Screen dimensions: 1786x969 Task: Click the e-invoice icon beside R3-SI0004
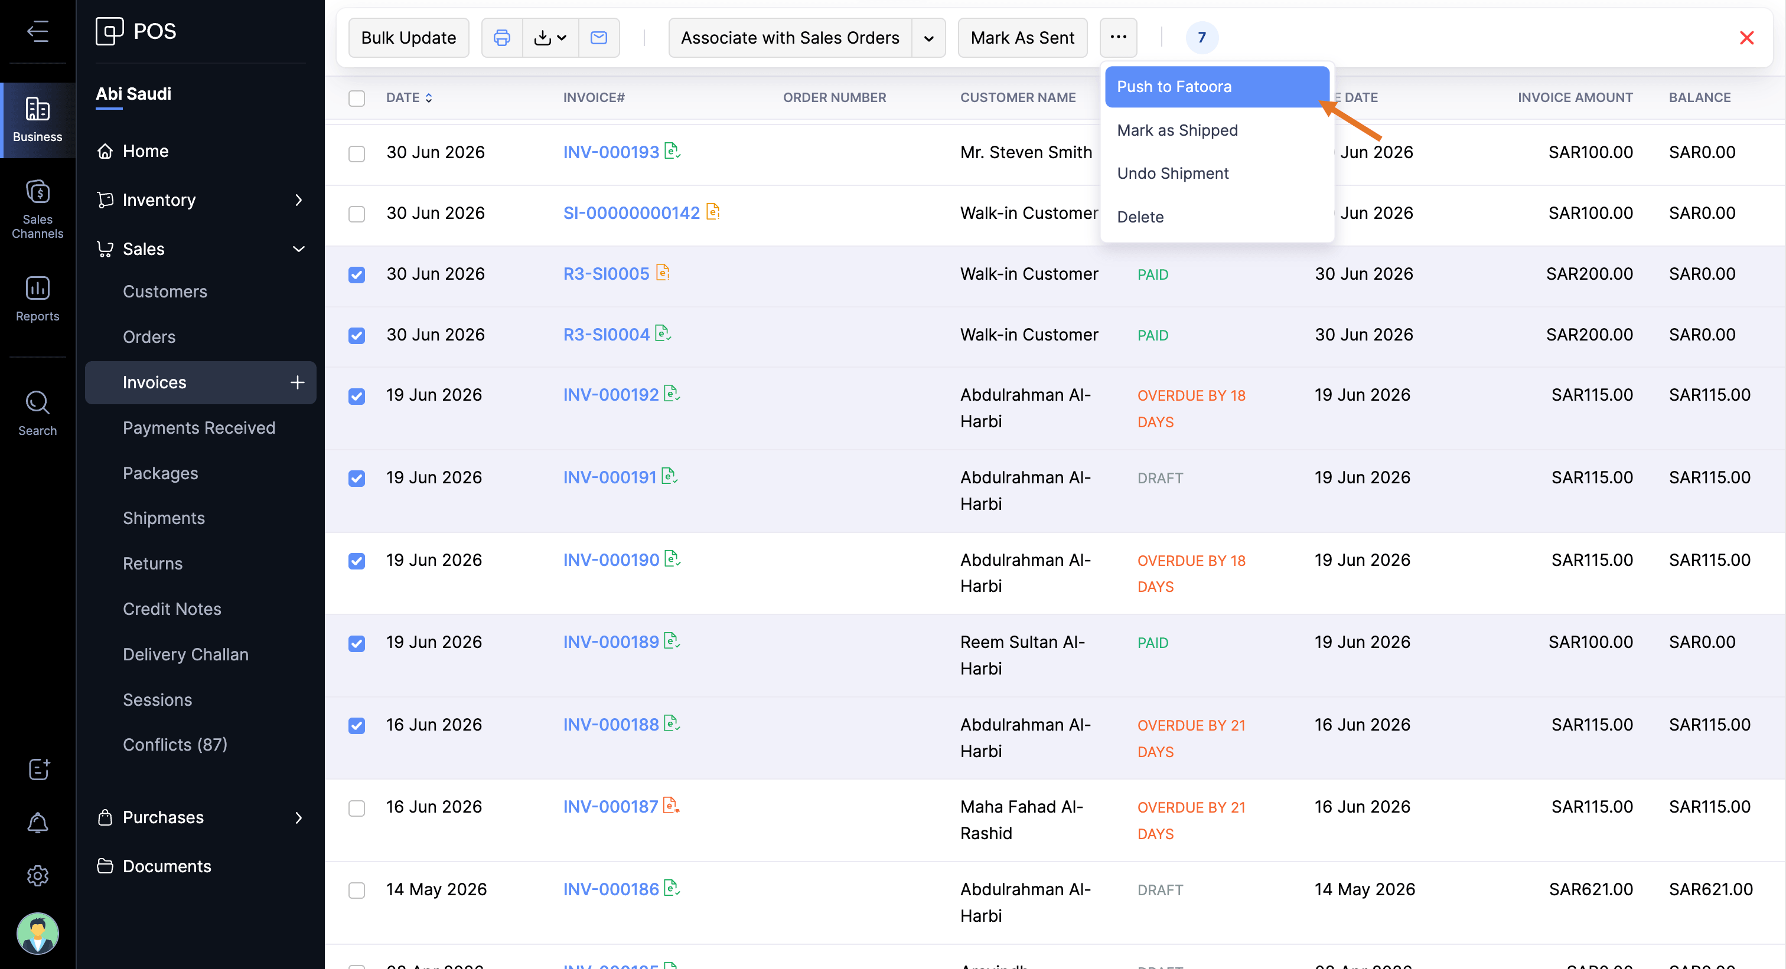pos(663,333)
